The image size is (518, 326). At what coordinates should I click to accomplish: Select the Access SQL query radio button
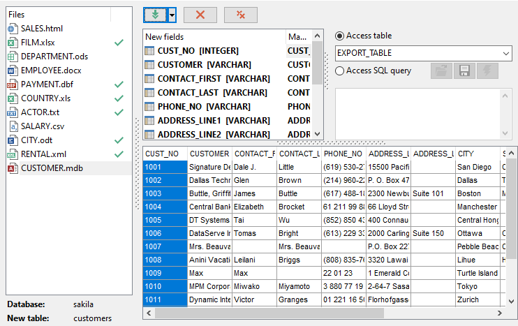tap(340, 71)
